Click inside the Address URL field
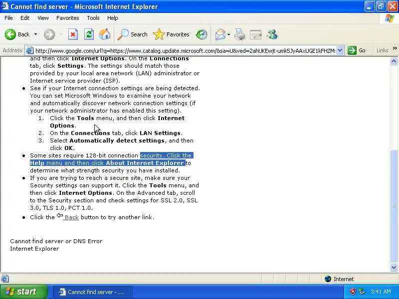 pyautogui.click(x=185, y=51)
